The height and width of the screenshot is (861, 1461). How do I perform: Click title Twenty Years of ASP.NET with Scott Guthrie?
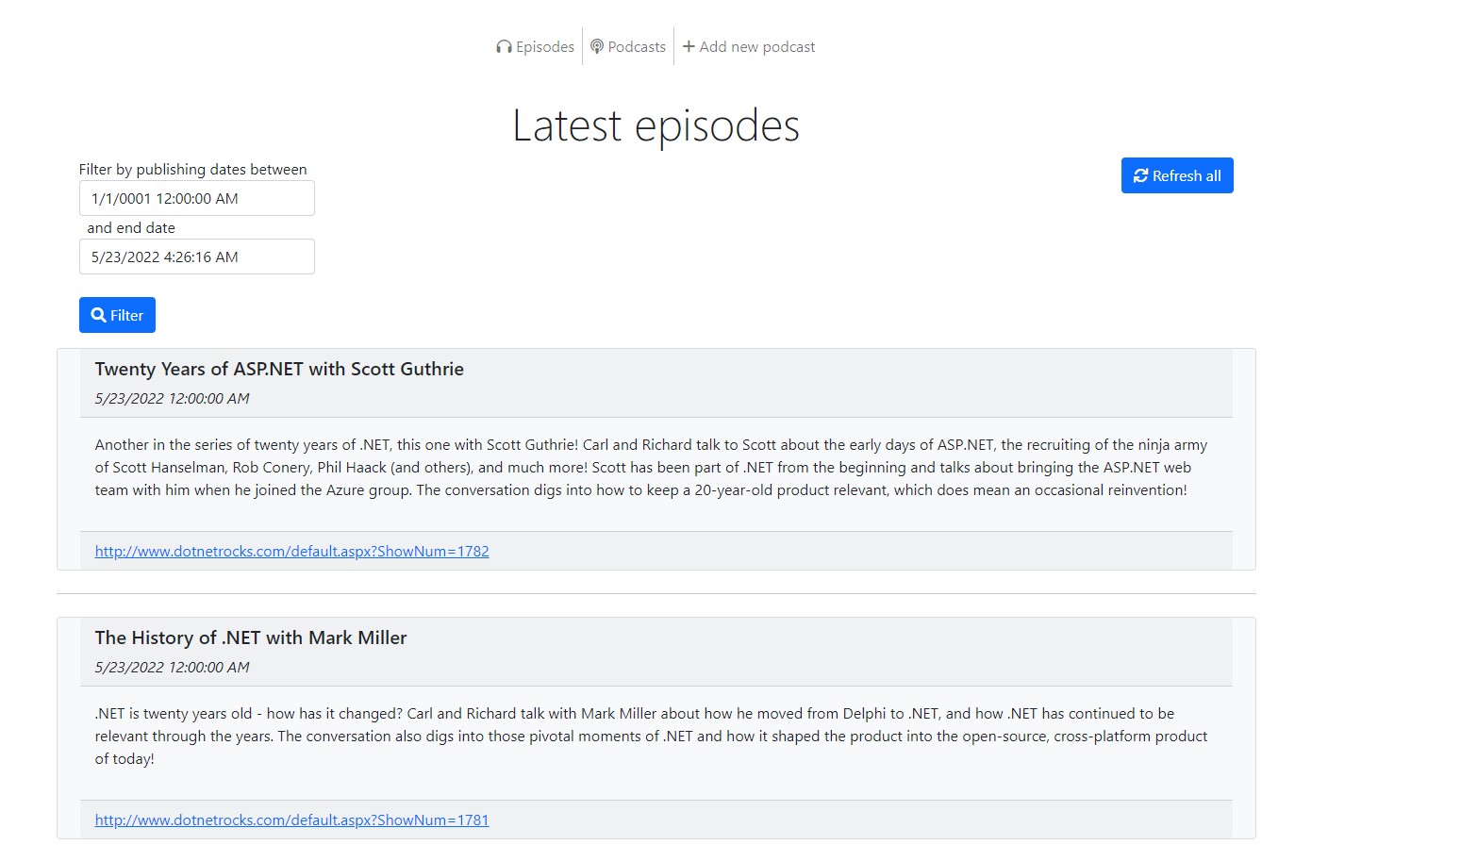point(279,369)
